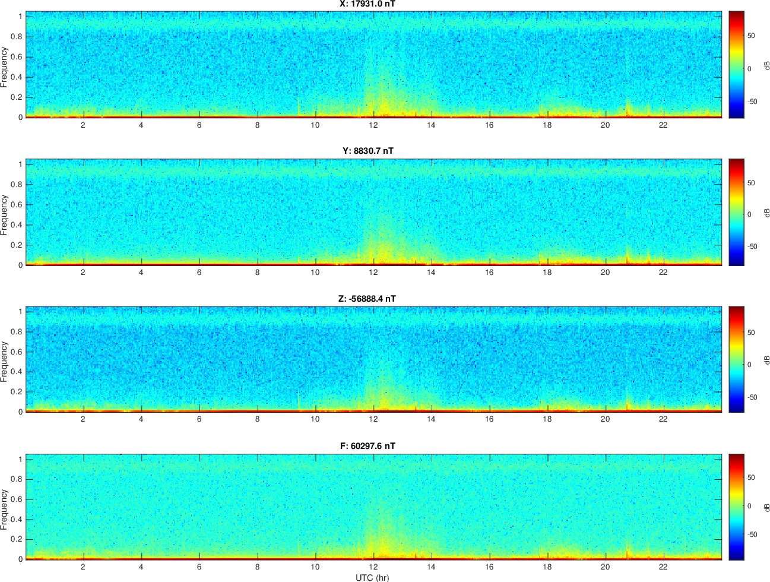The image size is (770, 582).
Task: Click the '20' hour tick under the X panel
Action: (x=605, y=125)
